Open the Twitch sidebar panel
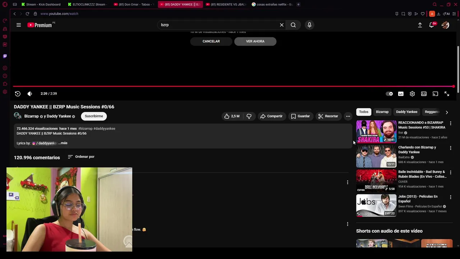The height and width of the screenshot is (259, 460). [x=5, y=56]
